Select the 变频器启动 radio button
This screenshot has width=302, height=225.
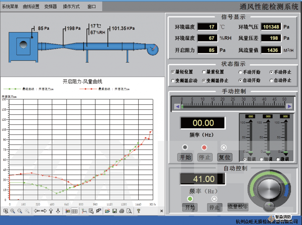pos(173,80)
